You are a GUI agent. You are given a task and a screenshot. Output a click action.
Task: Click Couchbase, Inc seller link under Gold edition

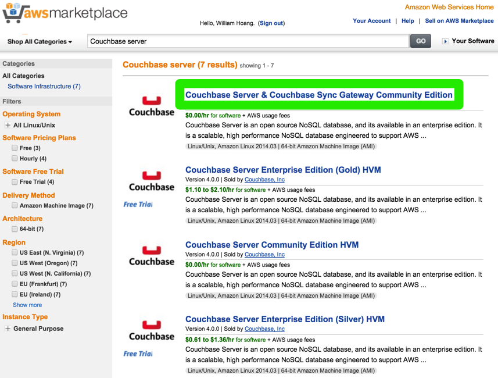point(264,180)
